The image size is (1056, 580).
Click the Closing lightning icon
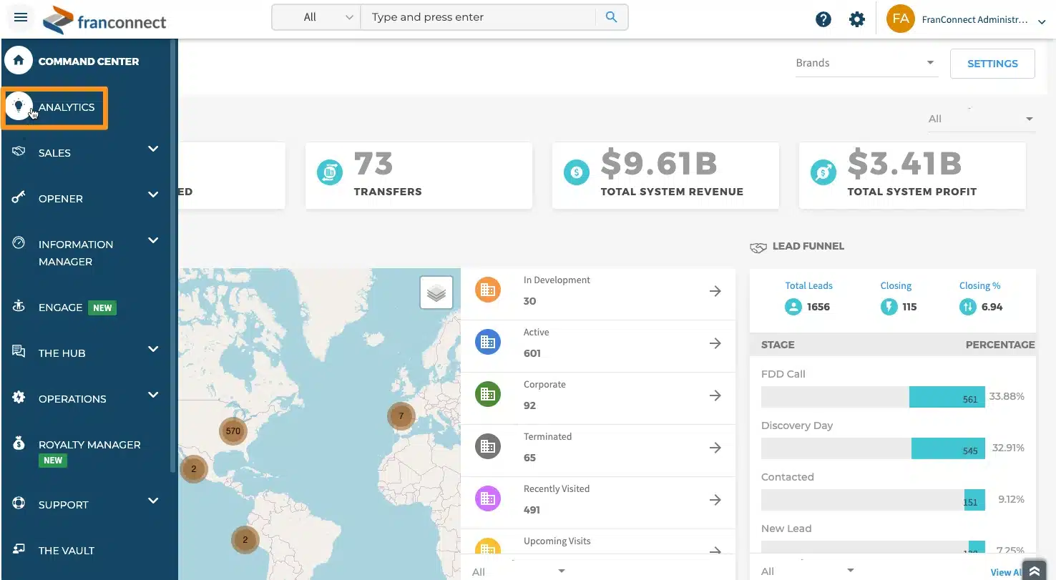coord(889,307)
